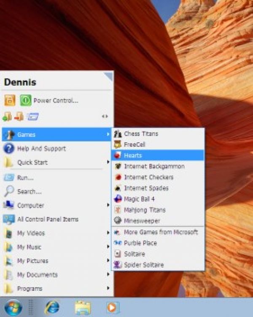The height and width of the screenshot is (317, 253).
Task: Open Help And Support
Action: pyautogui.click(x=57, y=149)
